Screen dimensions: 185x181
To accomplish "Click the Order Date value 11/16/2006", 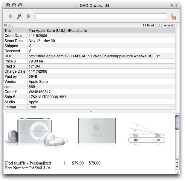I will point(38,36).
